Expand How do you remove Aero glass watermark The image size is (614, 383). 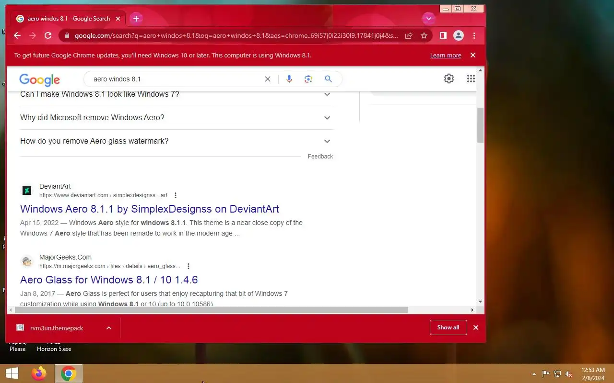pos(177,141)
